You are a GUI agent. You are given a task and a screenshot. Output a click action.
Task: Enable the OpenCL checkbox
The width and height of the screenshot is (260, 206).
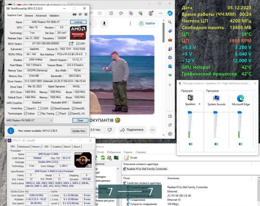pyautogui.click(x=25, y=108)
